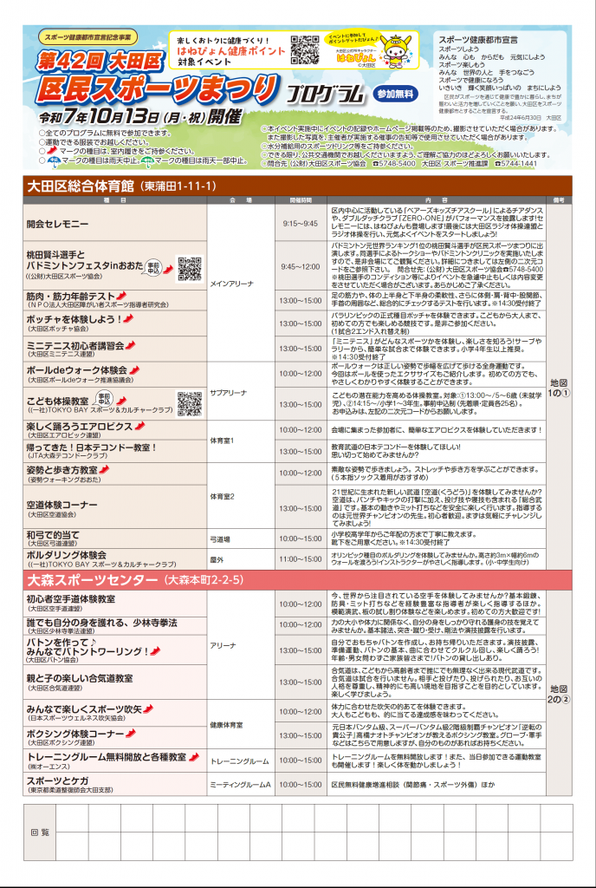Click shoe icon beside ポールdeウォーク体験会
The height and width of the screenshot is (888, 596).
[x=134, y=369]
